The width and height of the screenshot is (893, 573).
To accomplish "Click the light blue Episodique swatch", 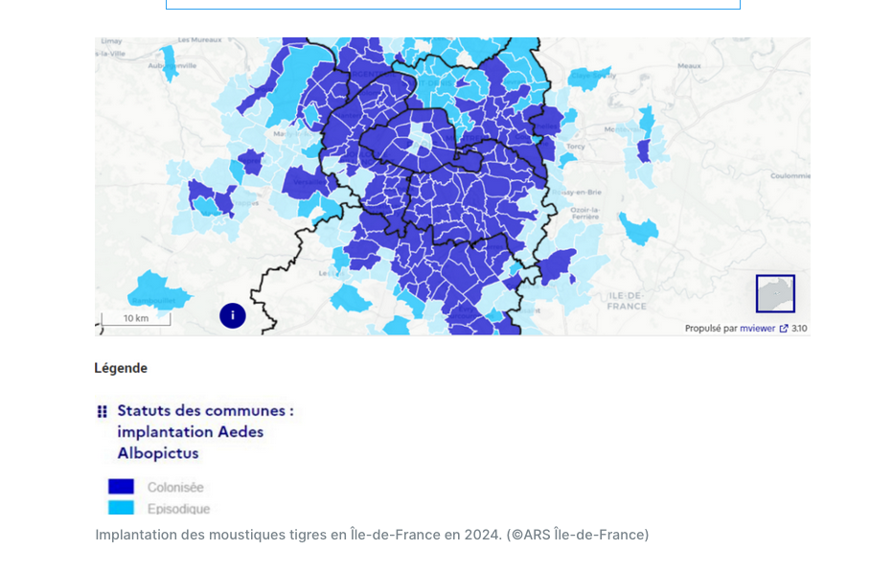I will pyautogui.click(x=121, y=508).
